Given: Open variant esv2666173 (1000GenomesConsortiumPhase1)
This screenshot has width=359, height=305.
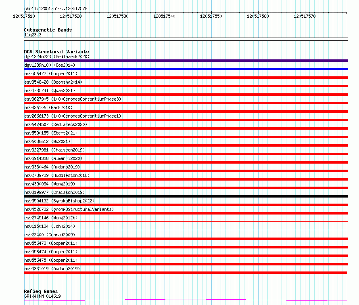Looking at the screenshot, I should tap(73, 116).
